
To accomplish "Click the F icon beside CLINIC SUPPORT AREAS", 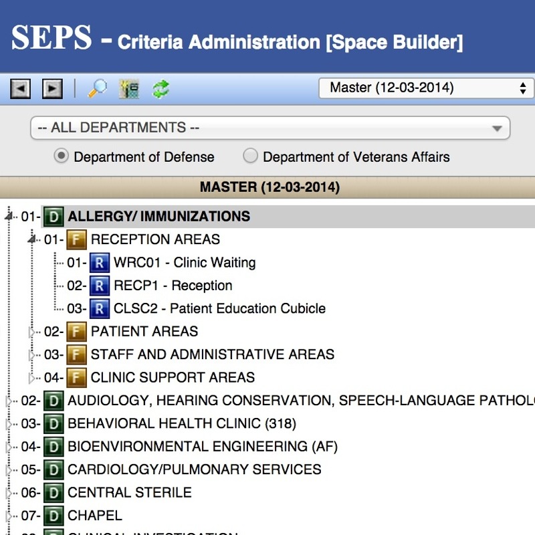I will (x=76, y=378).
